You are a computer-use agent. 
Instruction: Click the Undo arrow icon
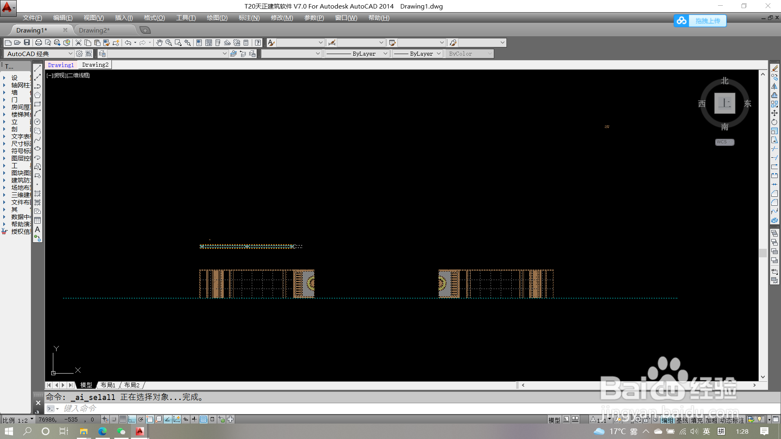point(128,43)
